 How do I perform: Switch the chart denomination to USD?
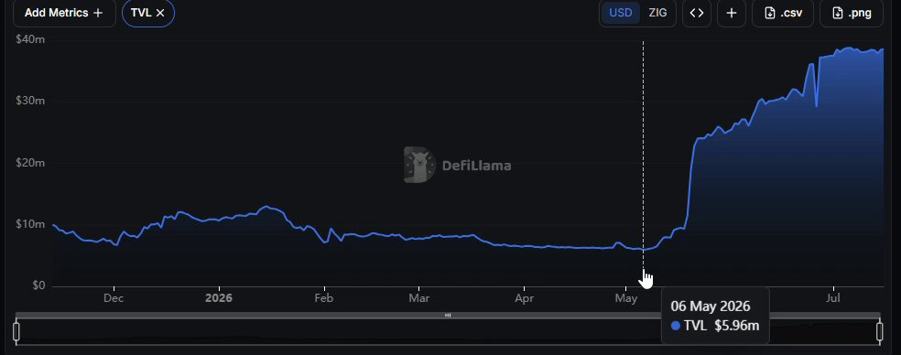coord(621,13)
